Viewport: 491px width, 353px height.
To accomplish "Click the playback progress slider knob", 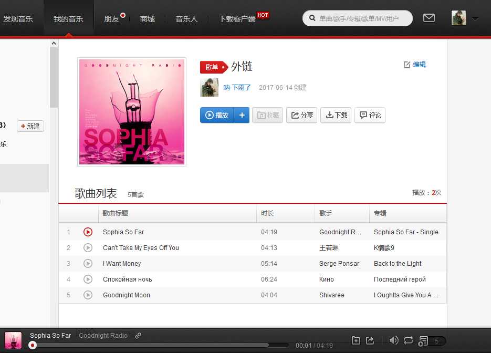I will click(32, 345).
